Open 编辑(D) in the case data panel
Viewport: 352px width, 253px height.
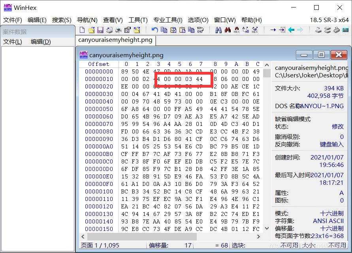tap(41, 42)
